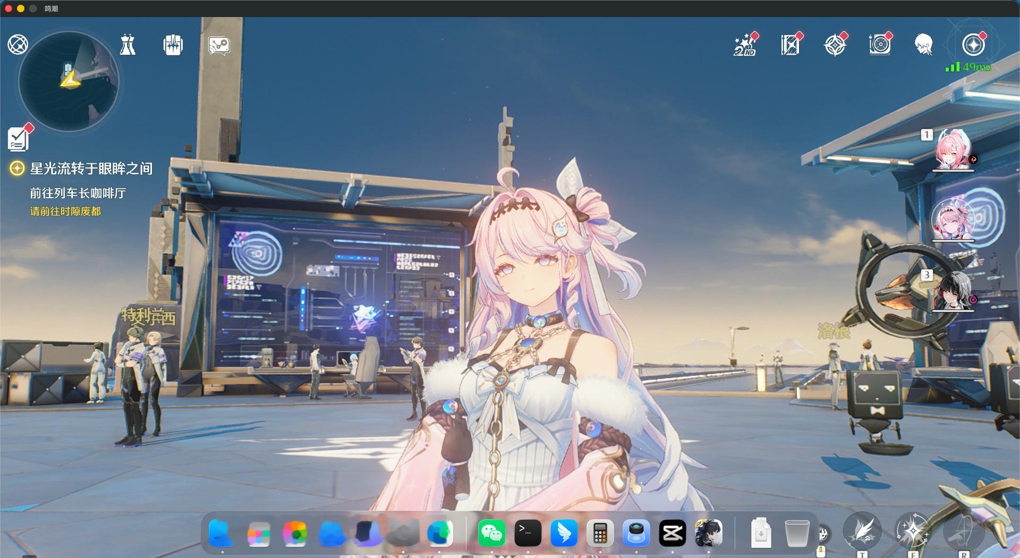Click the NPC label 特利普西
The height and width of the screenshot is (558, 1020).
[149, 316]
